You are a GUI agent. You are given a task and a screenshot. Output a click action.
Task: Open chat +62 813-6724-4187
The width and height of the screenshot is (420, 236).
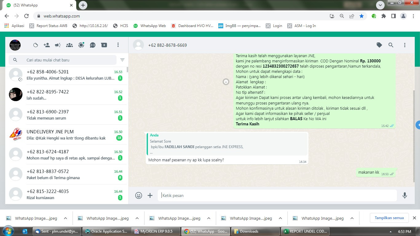pyautogui.click(x=67, y=155)
